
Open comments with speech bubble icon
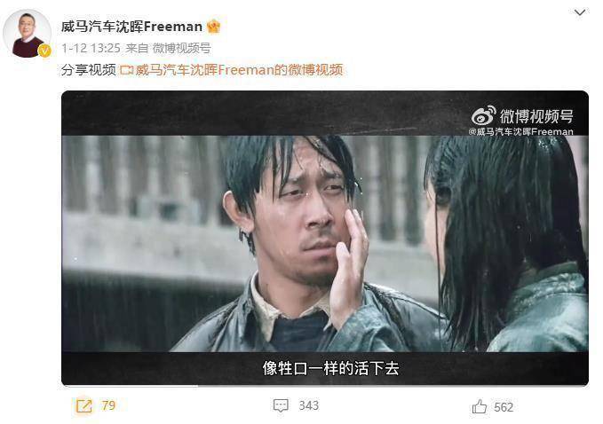pyautogui.click(x=281, y=405)
